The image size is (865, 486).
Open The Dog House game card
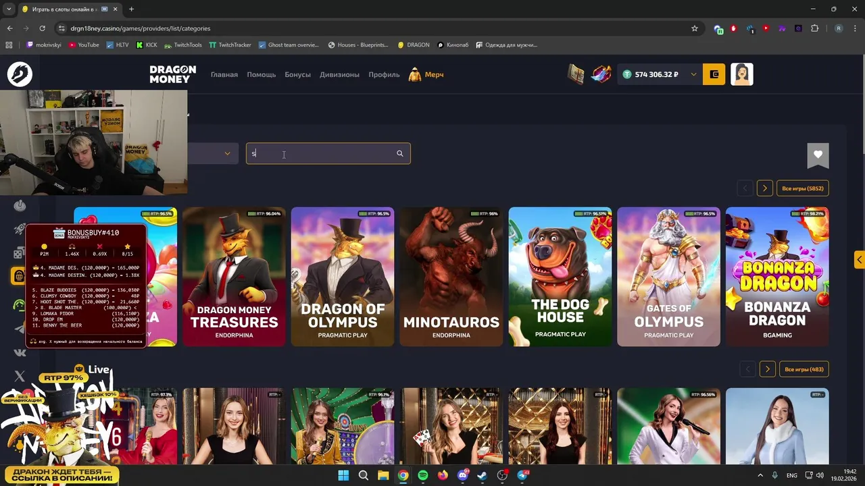click(x=560, y=277)
